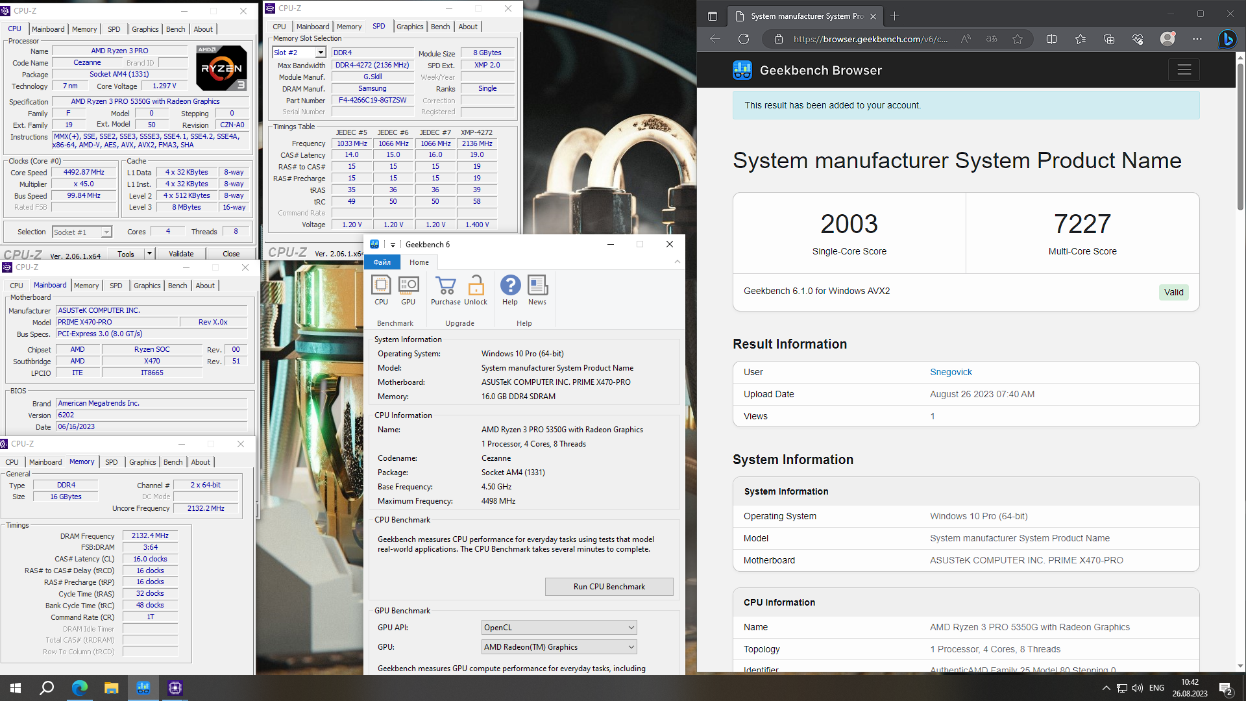The height and width of the screenshot is (701, 1246).
Task: Open the SPD tab in top-left CPU-Z
Action: pos(114,29)
